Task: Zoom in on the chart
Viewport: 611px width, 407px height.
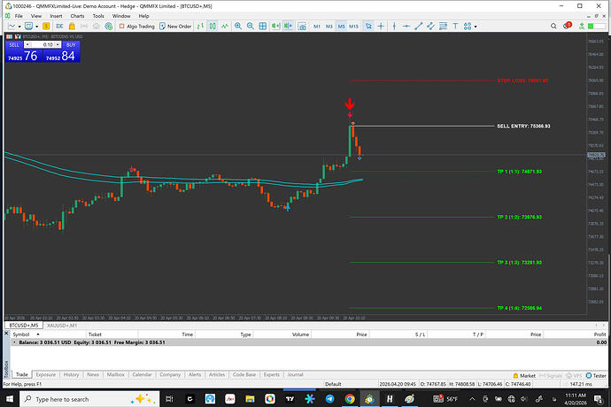Action: [x=238, y=26]
